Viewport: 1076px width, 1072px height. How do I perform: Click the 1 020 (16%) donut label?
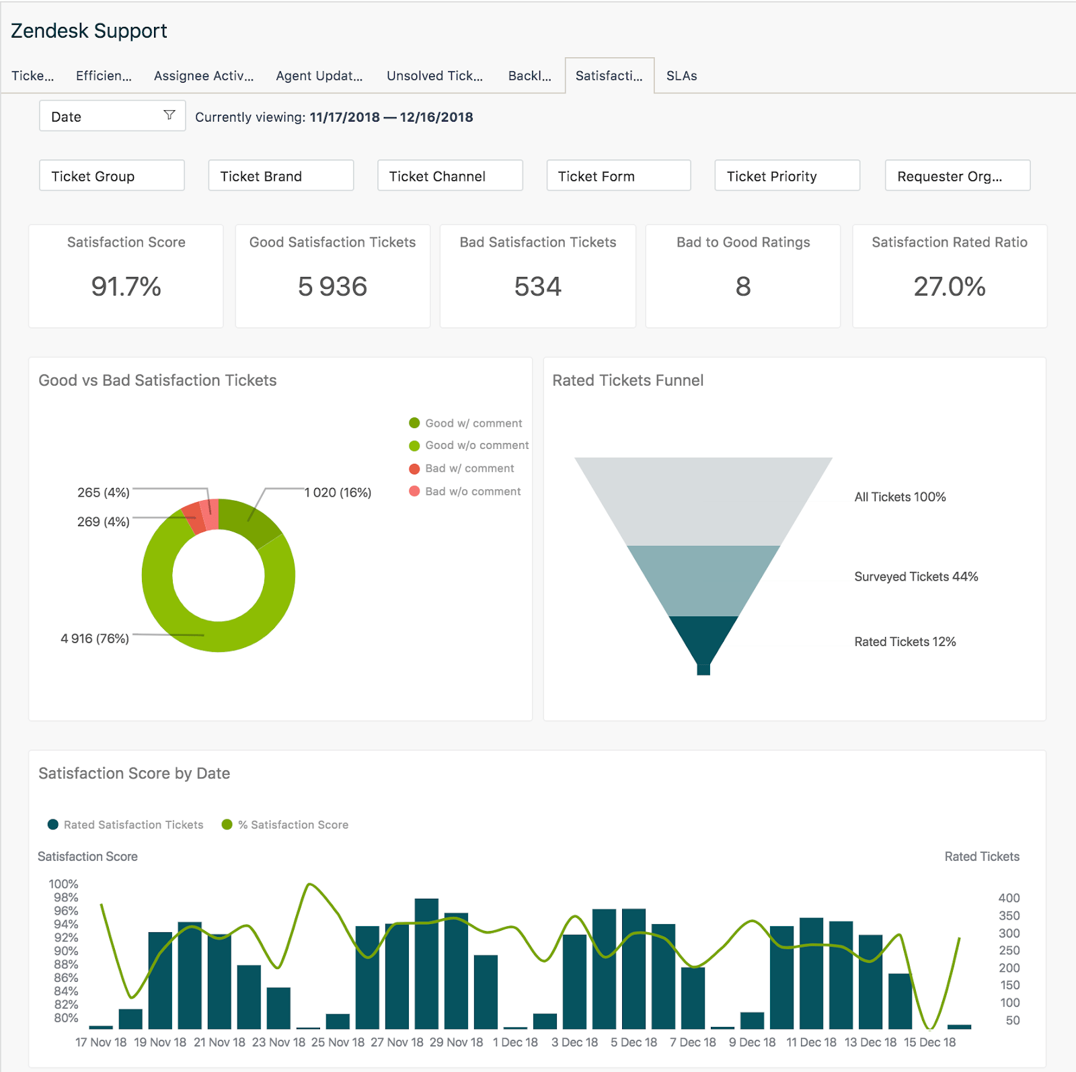[x=338, y=493]
